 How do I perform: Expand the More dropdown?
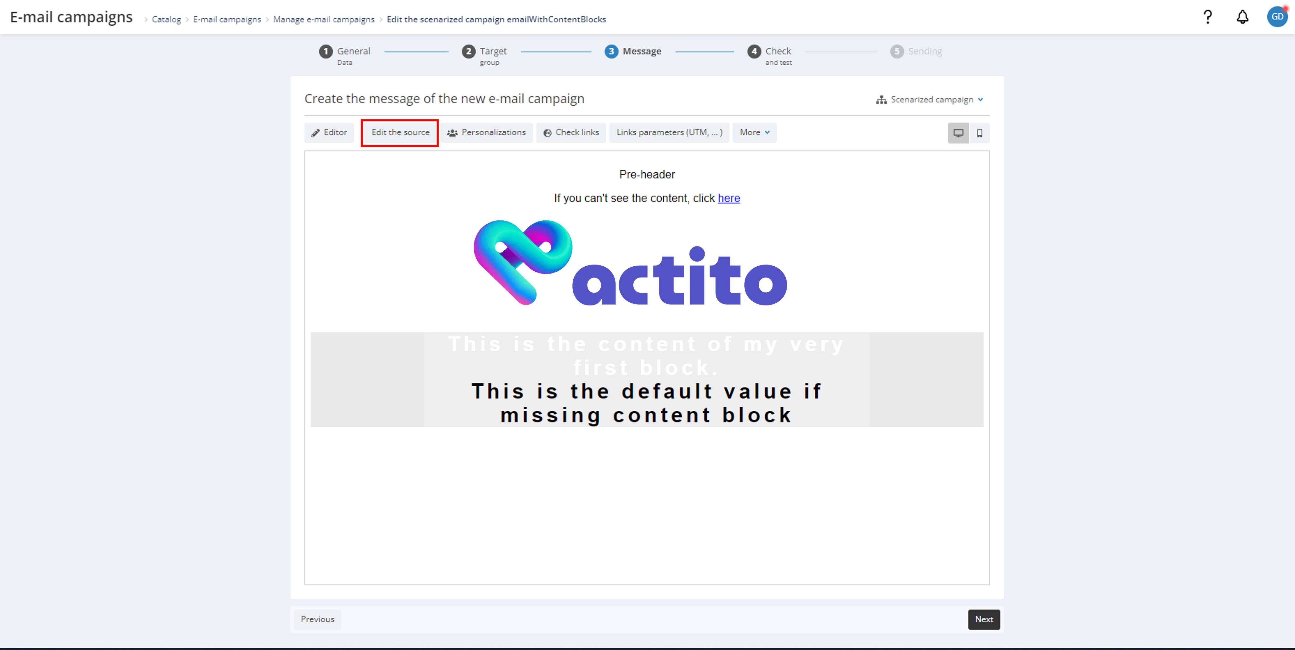tap(755, 133)
